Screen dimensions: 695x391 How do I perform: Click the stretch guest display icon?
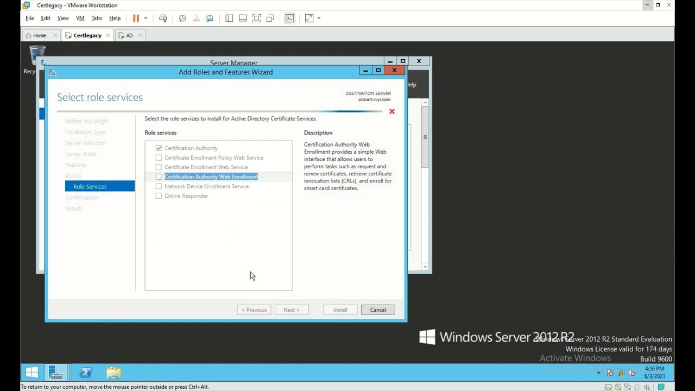click(309, 18)
